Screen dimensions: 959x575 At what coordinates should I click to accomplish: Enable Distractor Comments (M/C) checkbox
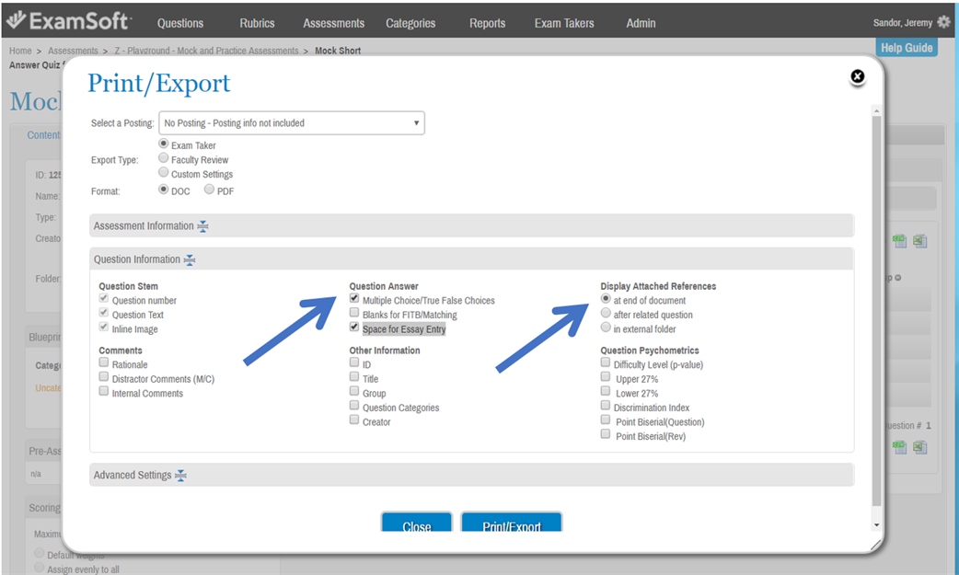104,377
